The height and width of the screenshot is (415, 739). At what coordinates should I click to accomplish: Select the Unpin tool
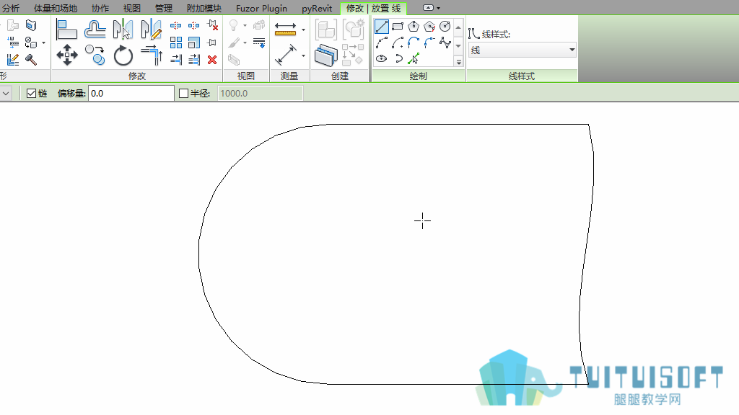[x=213, y=25]
